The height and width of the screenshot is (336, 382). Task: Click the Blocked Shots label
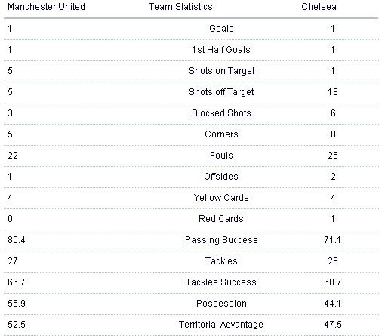[x=221, y=113]
